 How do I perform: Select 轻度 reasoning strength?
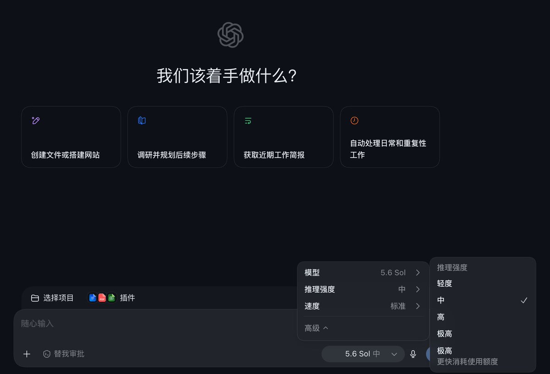pyautogui.click(x=483, y=283)
